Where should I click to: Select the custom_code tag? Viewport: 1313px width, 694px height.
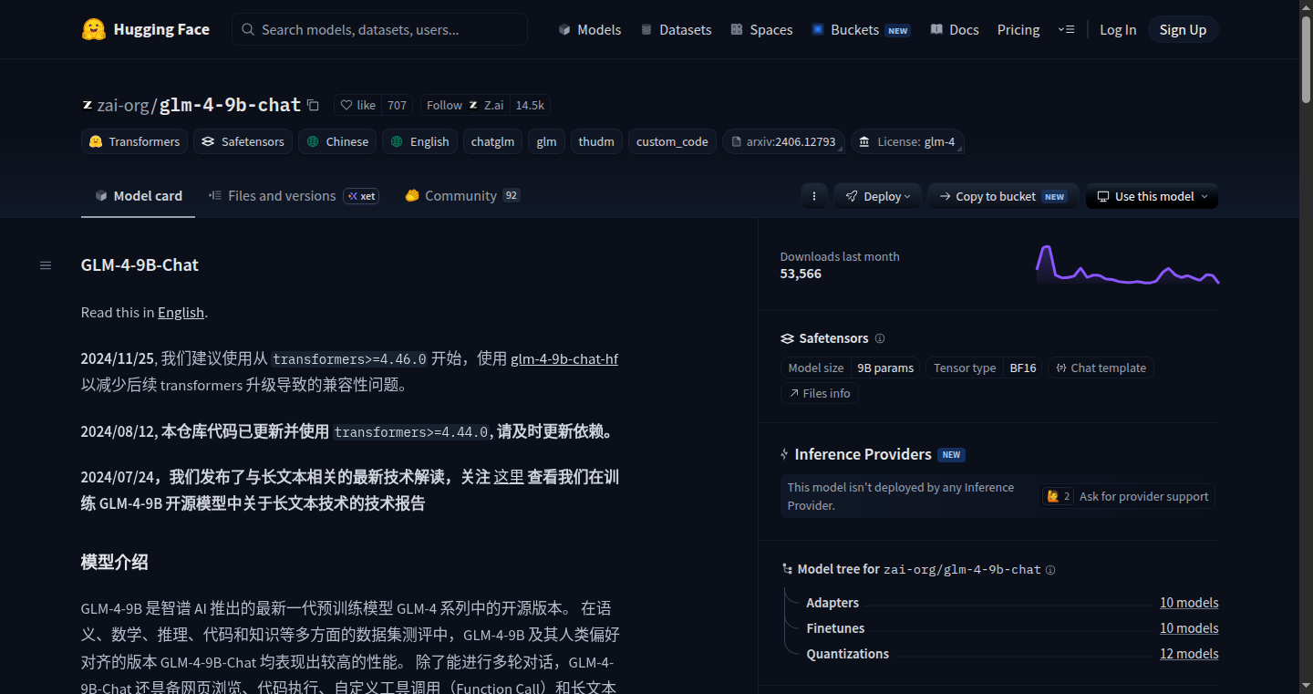[x=672, y=141]
